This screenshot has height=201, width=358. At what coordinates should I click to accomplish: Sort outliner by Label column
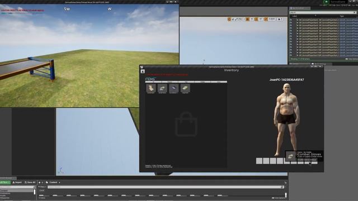point(295,16)
